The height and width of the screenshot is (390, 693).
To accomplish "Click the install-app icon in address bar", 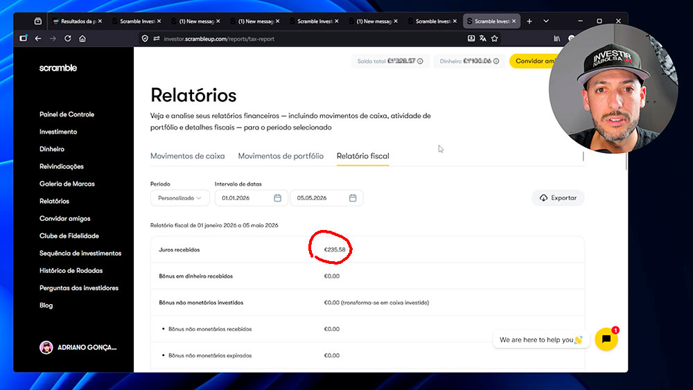I will click(471, 38).
